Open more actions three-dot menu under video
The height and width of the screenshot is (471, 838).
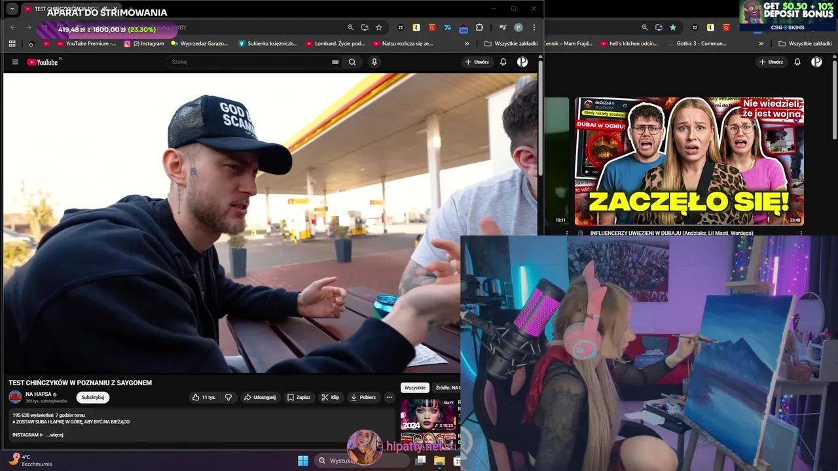(x=389, y=397)
